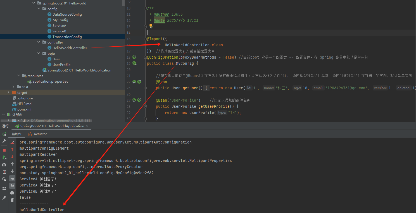
Task: Click the @date Javadoc tag on line 12
Action: click(x=159, y=20)
